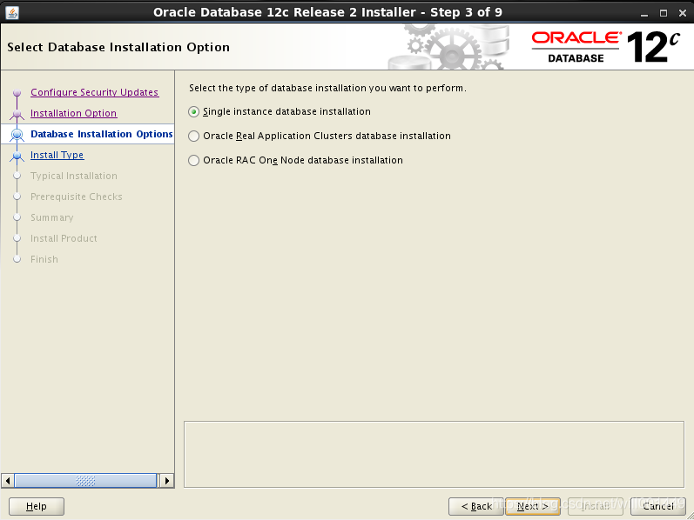Click the Select Database Installation Option heading

coord(118,47)
